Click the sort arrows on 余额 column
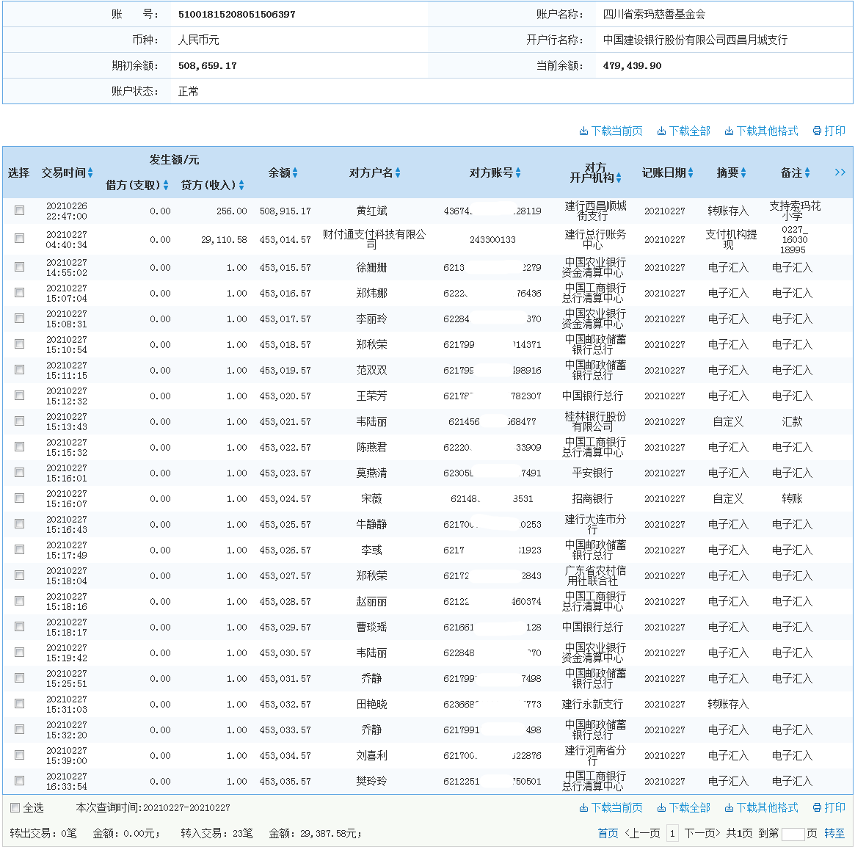Image resolution: width=855 pixels, height=847 pixels. 296,173
